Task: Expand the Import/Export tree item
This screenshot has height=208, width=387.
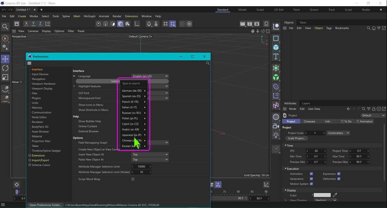Action: click(30, 160)
